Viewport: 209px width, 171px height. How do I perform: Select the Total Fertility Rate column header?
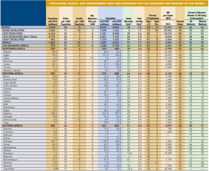pyautogui.click(x=139, y=21)
